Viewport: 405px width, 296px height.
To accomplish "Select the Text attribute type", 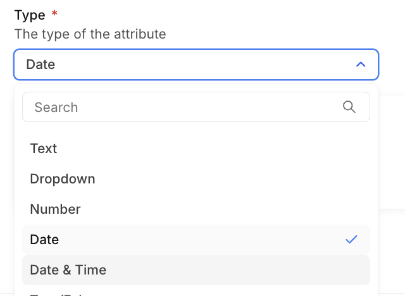I will [44, 149].
